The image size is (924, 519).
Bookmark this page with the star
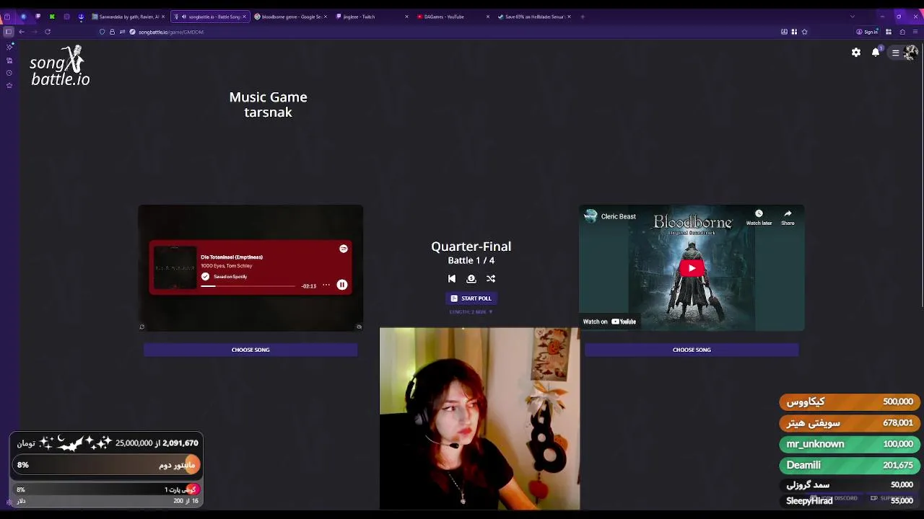point(804,32)
